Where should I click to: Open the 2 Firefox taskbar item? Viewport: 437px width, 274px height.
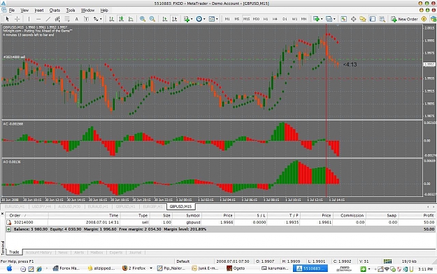click(x=135, y=268)
